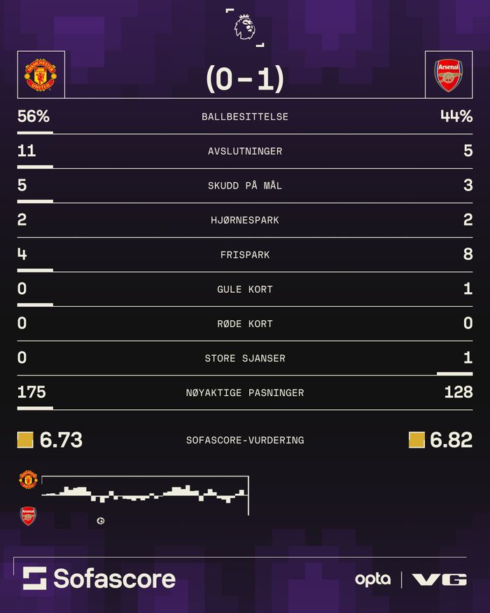Click the yellow rating square beside 6.82

click(x=416, y=440)
